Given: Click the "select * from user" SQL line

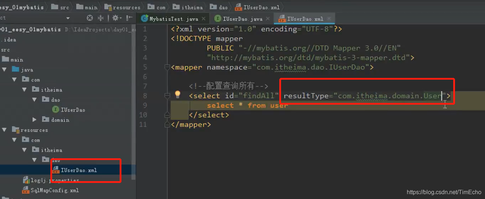Looking at the screenshot, I should (x=247, y=105).
